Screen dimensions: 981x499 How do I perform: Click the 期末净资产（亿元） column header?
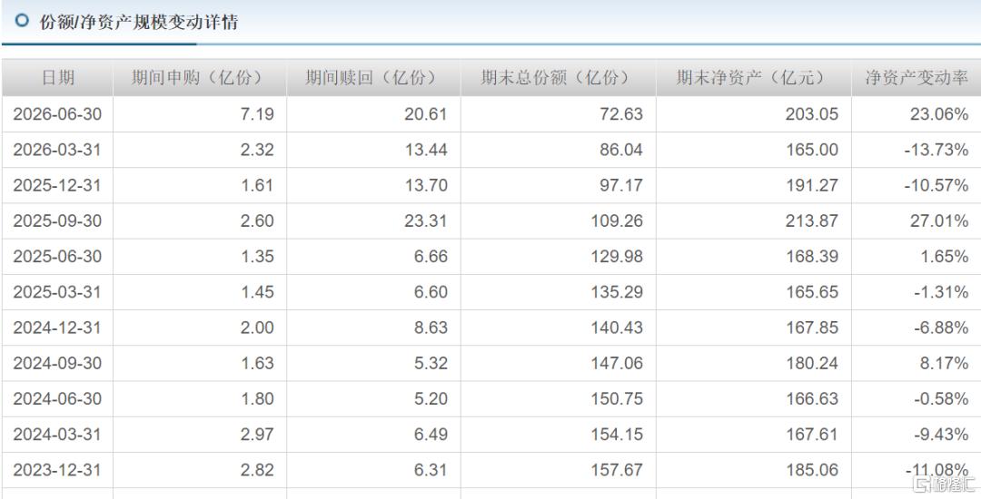click(x=754, y=77)
